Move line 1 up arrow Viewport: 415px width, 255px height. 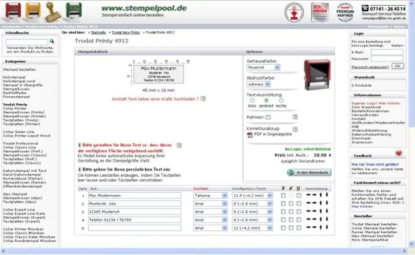tap(321, 195)
